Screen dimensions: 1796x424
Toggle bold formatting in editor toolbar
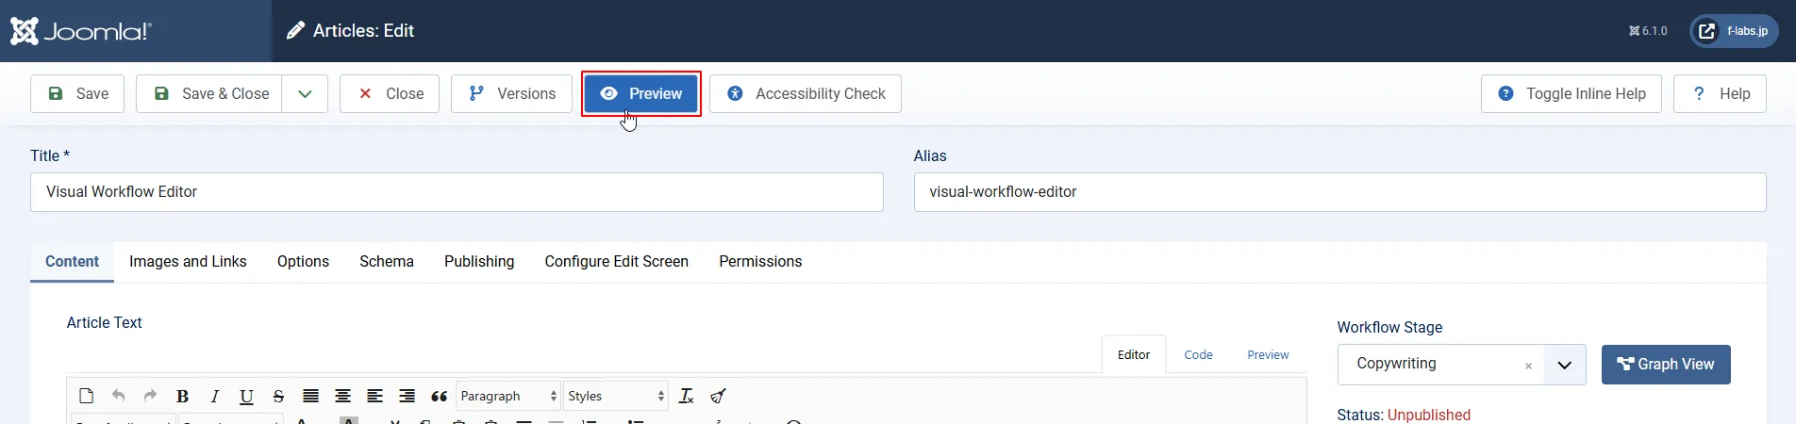point(183,397)
